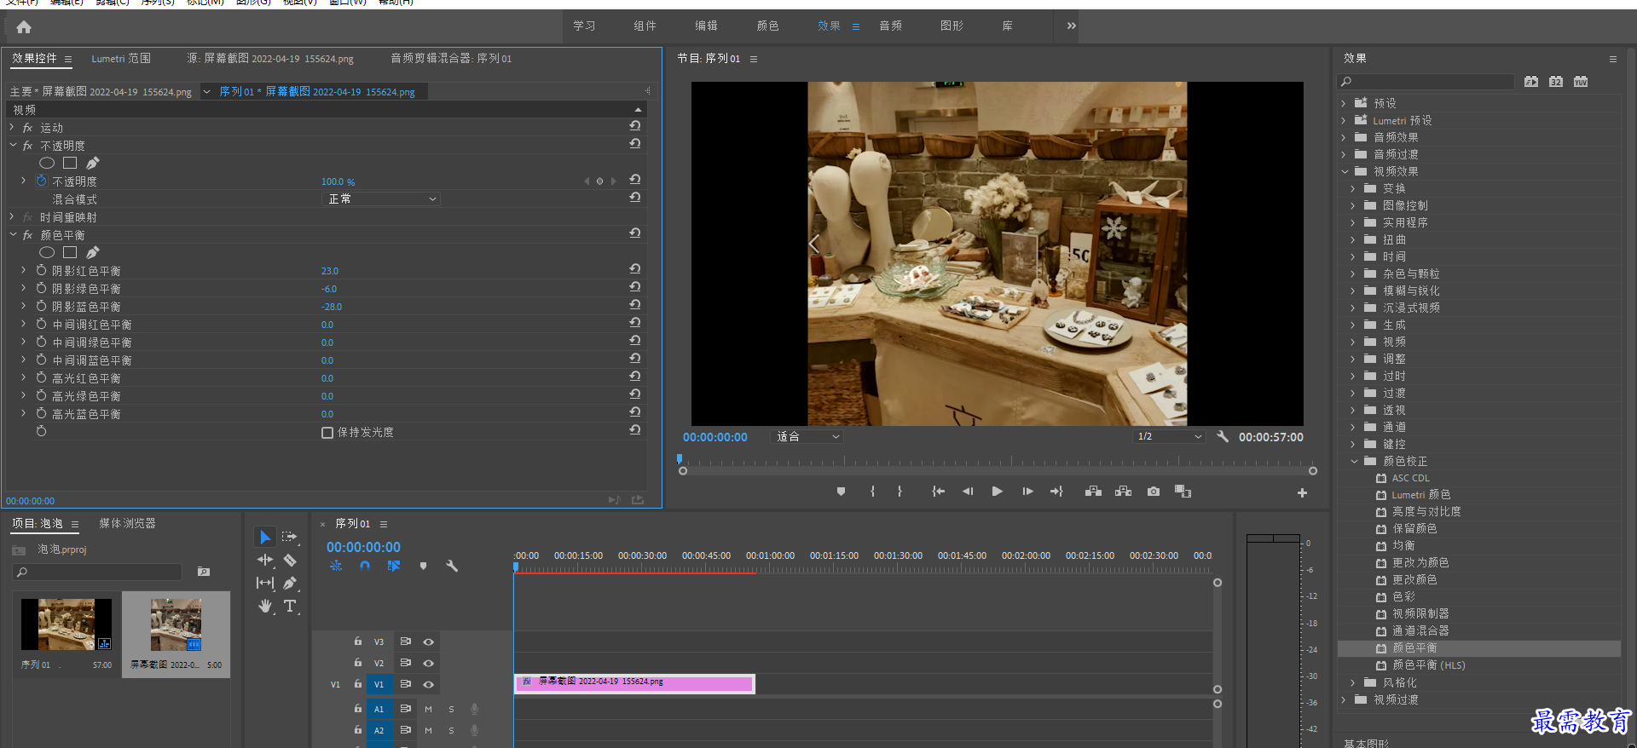This screenshot has width=1637, height=748.
Task: Toggle lock on track V3
Action: coord(358,641)
